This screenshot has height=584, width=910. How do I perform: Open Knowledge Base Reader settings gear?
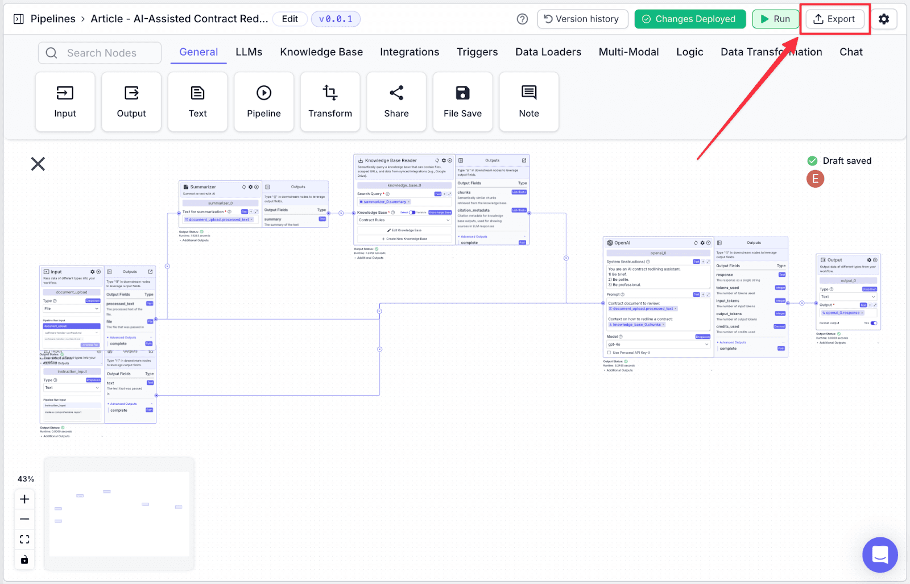(444, 160)
